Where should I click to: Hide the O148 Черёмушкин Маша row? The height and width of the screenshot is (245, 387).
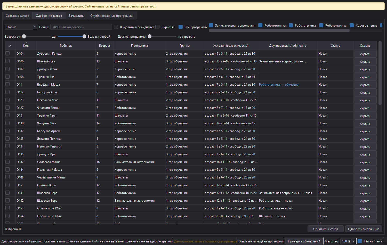coord(365,178)
